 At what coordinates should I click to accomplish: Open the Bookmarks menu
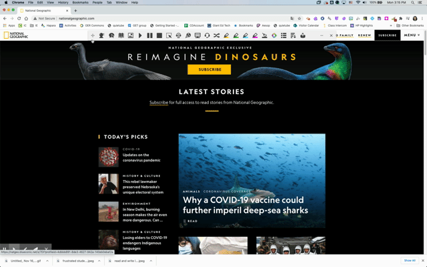click(80, 3)
